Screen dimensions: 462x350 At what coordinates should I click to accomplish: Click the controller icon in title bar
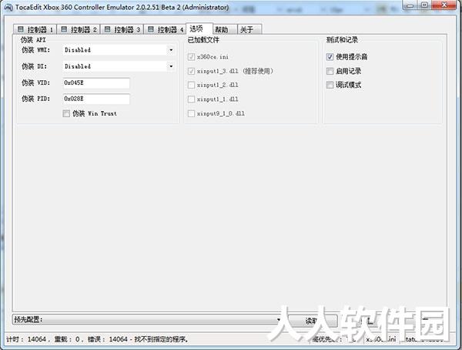(8, 8)
